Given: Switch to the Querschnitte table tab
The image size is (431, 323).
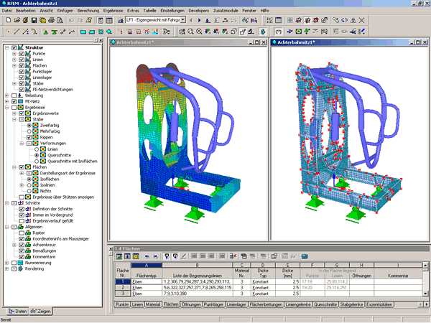Looking at the screenshot, I should coord(325,304).
